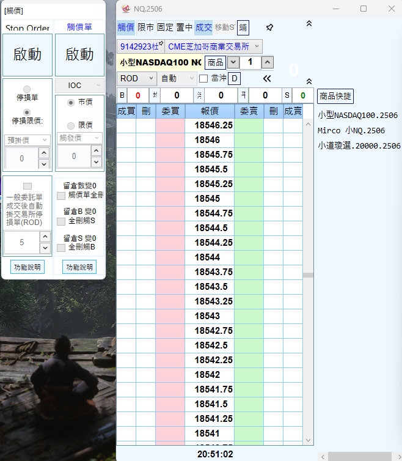The image size is (402, 461).
Task: Click the 鋪 layout button
Action: click(x=243, y=28)
